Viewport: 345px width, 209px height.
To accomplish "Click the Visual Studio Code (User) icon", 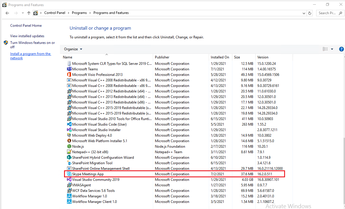I will point(69,124).
